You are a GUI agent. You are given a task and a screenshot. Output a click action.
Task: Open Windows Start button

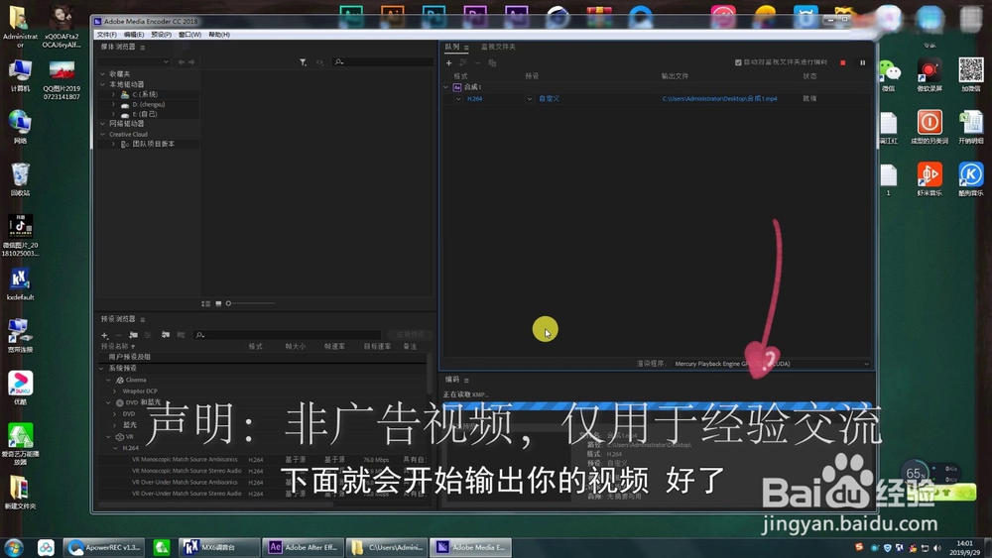14,547
